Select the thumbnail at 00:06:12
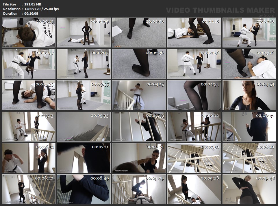Image resolution: width=278 pixels, height=206 pixels. click(x=194, y=127)
